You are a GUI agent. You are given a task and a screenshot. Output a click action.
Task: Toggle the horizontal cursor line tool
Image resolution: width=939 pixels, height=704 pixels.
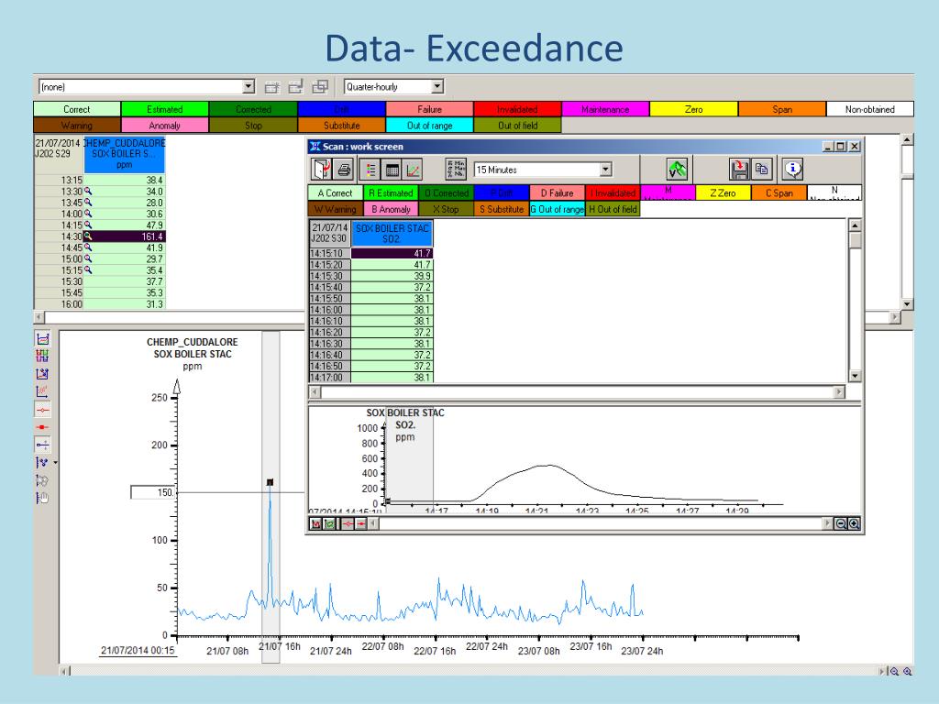click(x=42, y=445)
